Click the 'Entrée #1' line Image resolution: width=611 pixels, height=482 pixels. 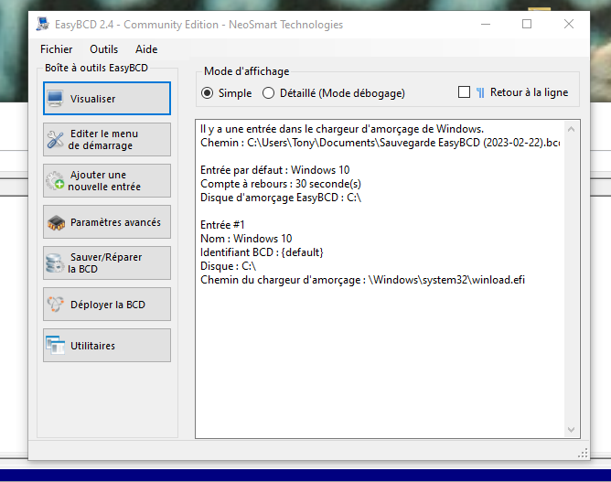click(222, 225)
